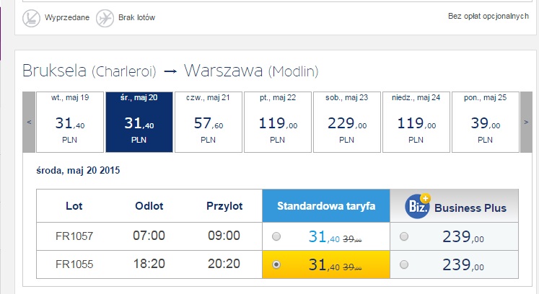
Task: Pick Wednesday May 20 date tab
Action: click(139, 122)
